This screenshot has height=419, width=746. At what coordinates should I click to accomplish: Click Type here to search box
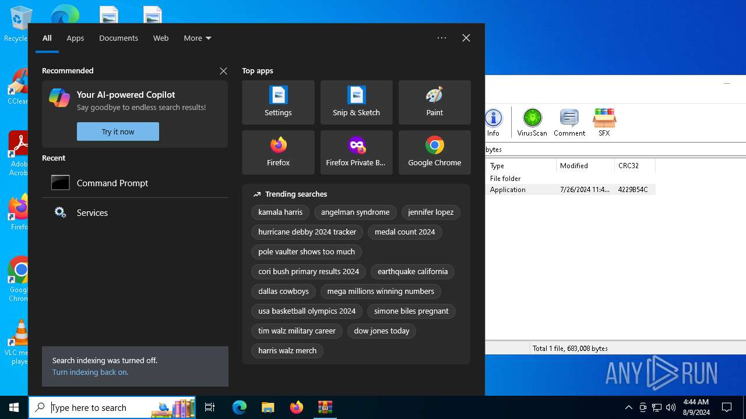(x=112, y=407)
